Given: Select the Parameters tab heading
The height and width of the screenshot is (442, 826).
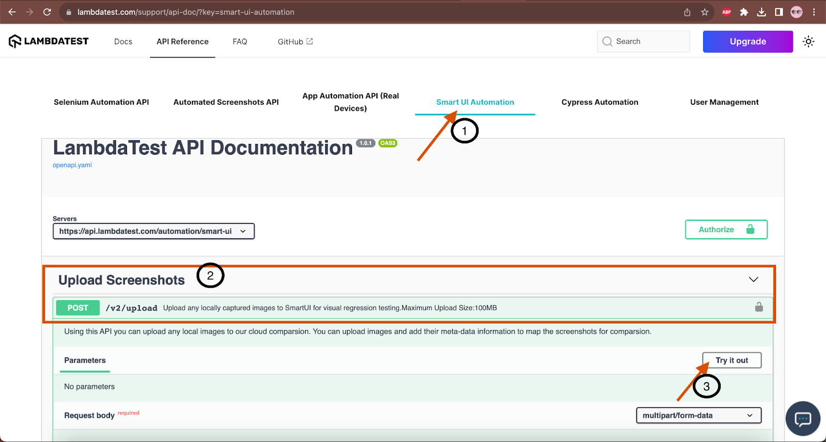Looking at the screenshot, I should pos(85,361).
